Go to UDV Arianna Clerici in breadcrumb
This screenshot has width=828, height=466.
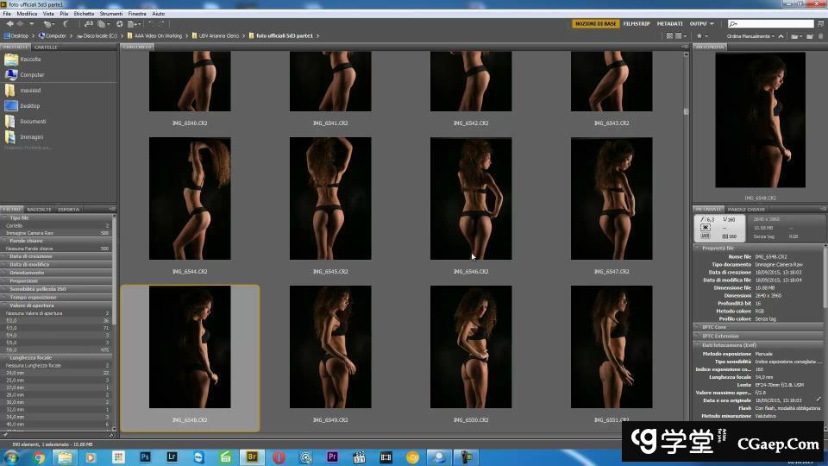click(x=219, y=36)
